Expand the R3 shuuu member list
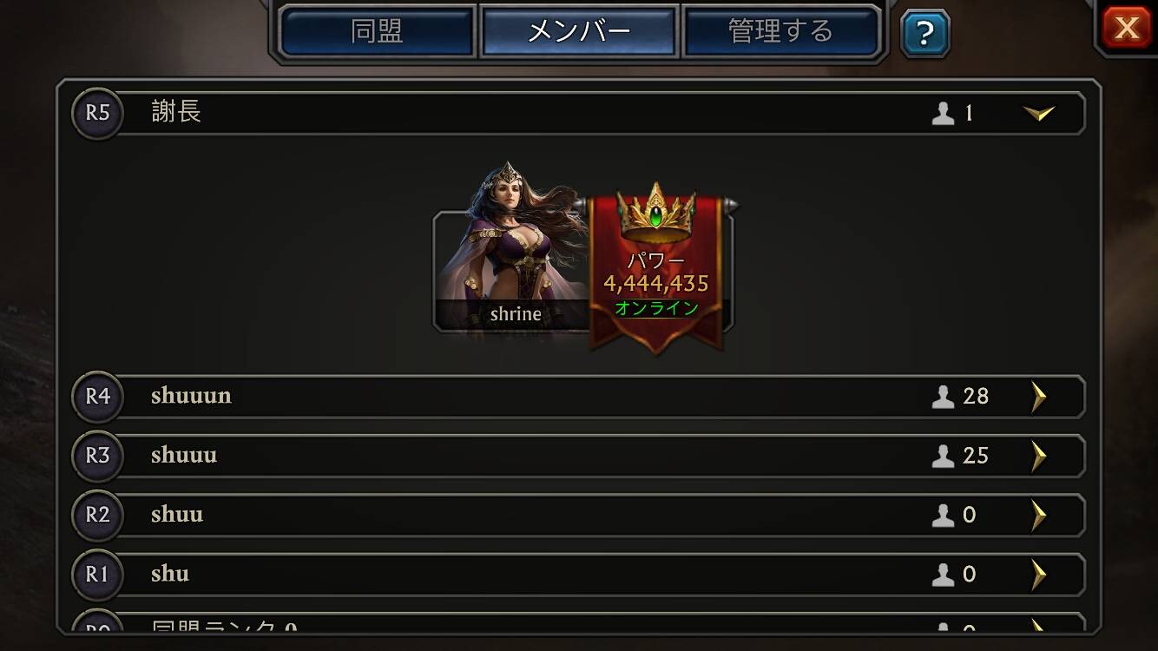Screen dimensions: 1158x651 pos(1038,456)
